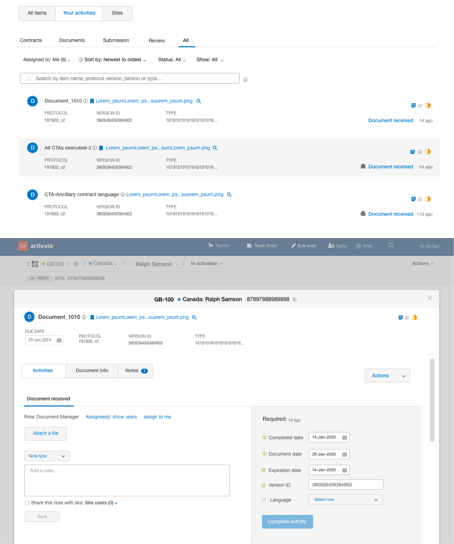Click assign to me link
This screenshot has height=544, width=454.
(x=157, y=417)
